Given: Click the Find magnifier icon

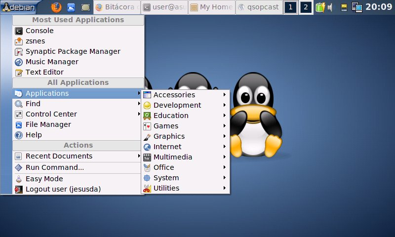Looking at the screenshot, I should tap(19, 104).
